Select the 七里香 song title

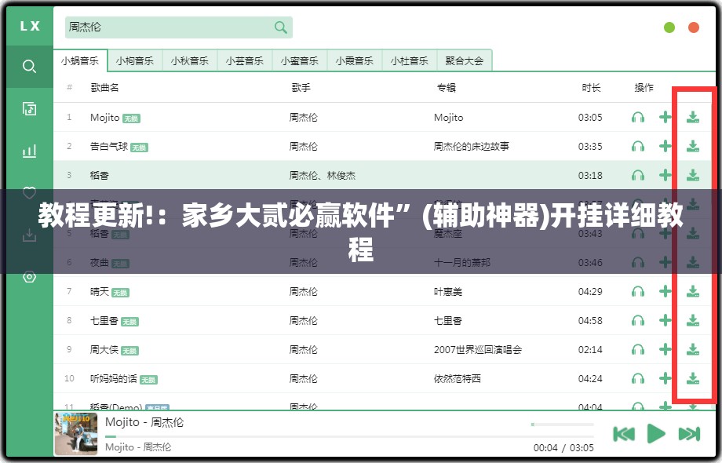pos(104,320)
